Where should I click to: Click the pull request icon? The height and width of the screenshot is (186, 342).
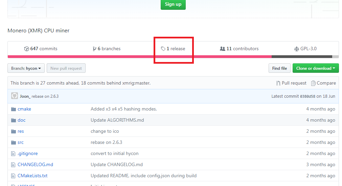tap(278, 83)
